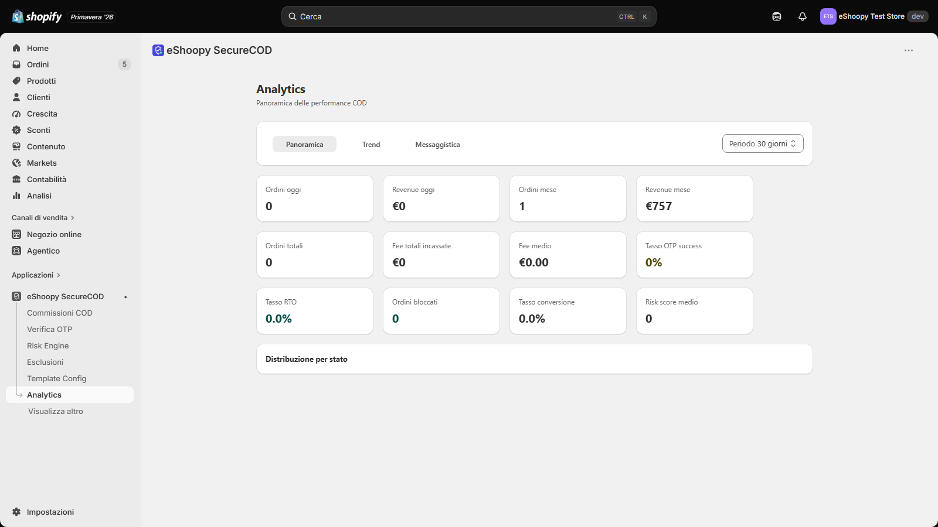This screenshot has width=938, height=527.
Task: Open Esclusioni submenu item
Action: tap(45, 362)
